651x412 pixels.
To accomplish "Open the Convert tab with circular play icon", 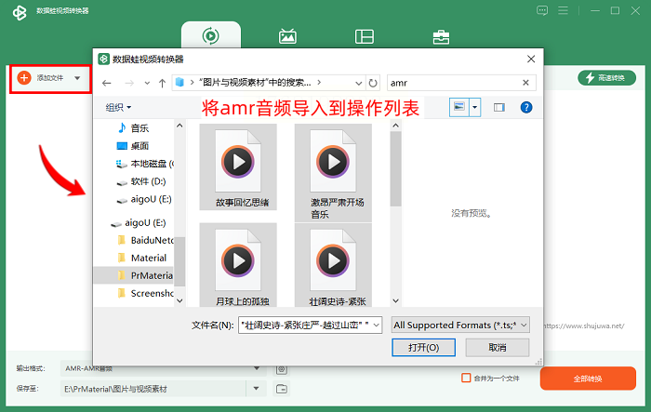I will pos(210,35).
